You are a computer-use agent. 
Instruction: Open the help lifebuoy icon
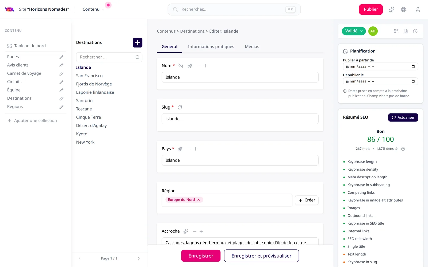pyautogui.click(x=404, y=10)
